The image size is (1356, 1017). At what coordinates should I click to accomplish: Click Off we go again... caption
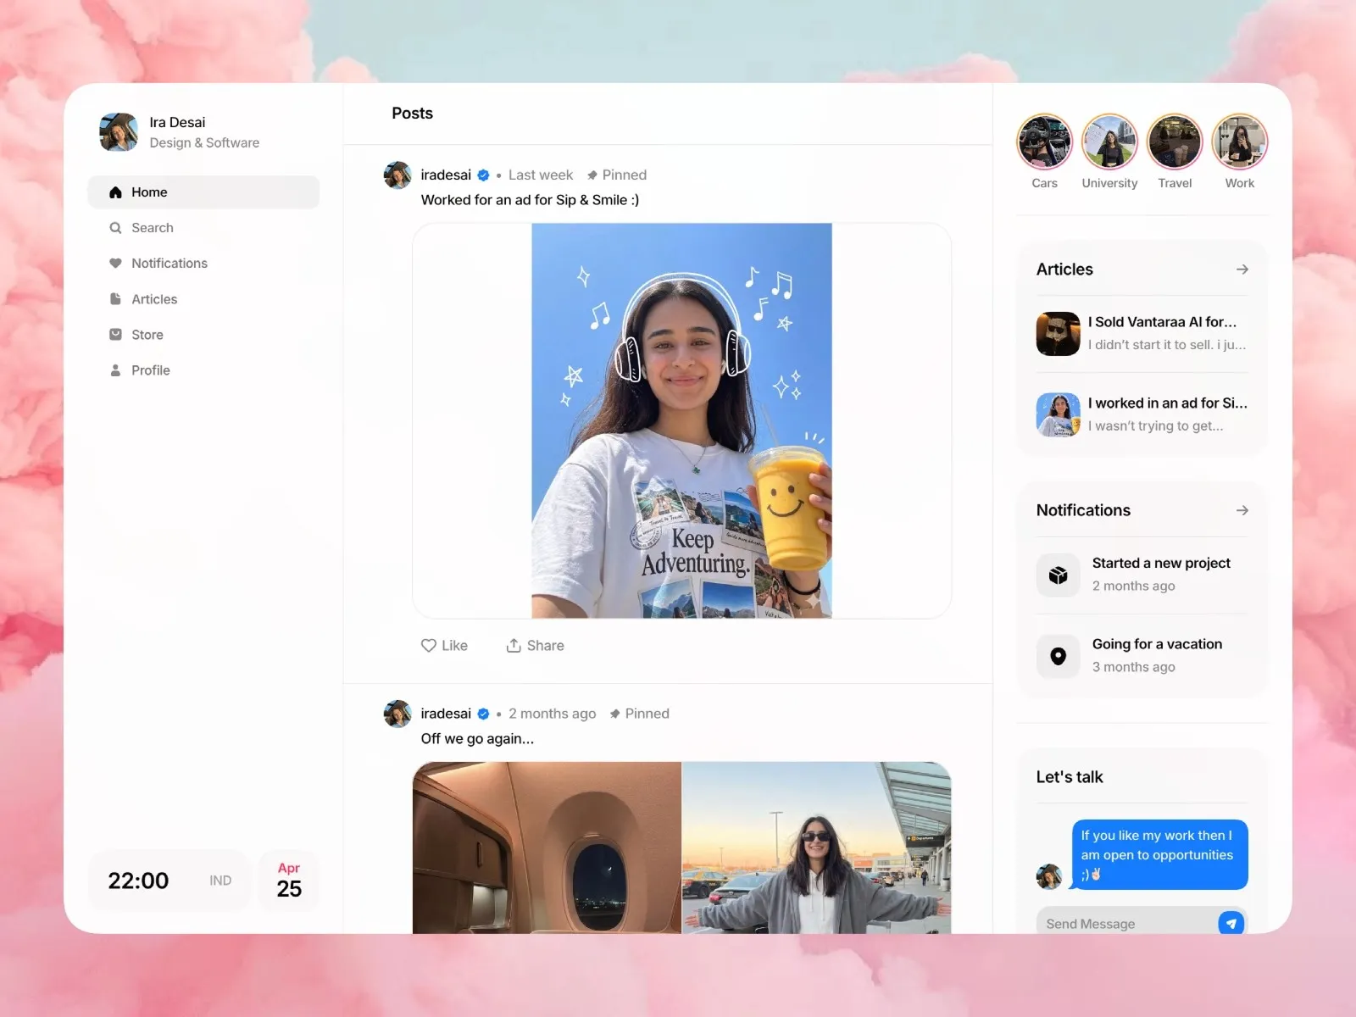click(477, 739)
